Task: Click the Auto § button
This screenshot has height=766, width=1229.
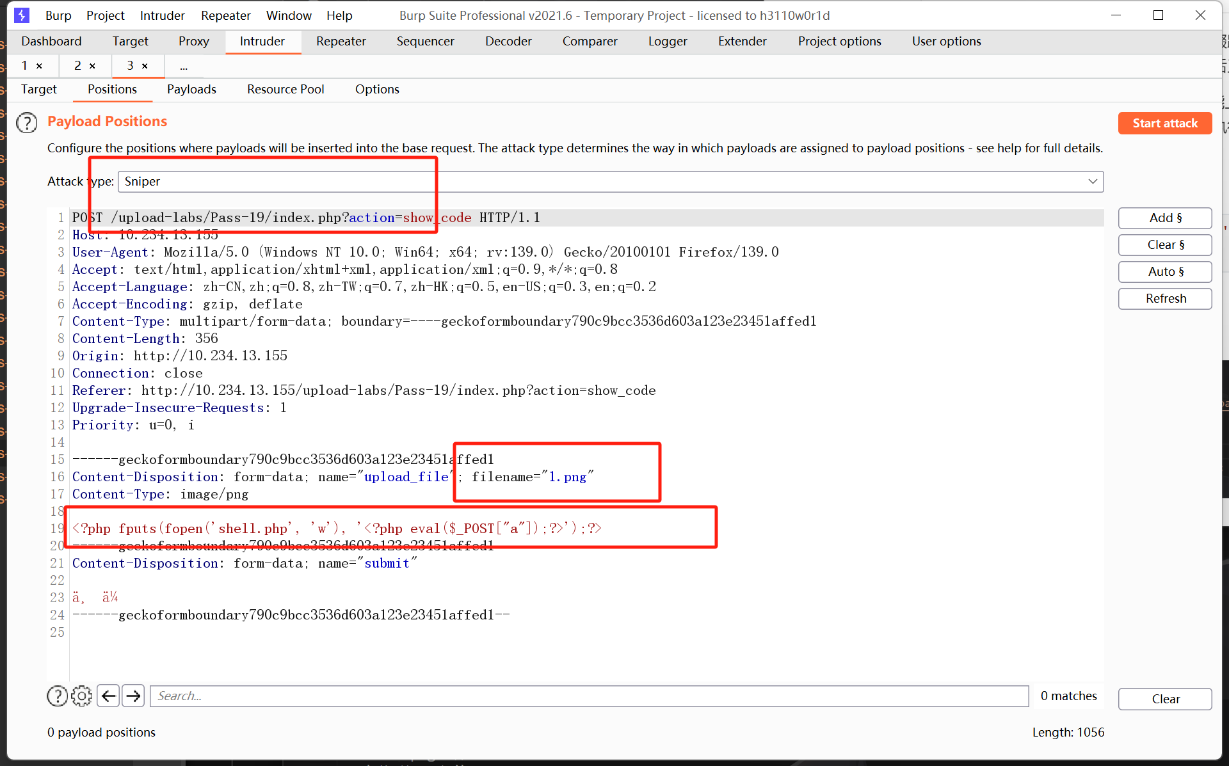Action: (x=1165, y=272)
